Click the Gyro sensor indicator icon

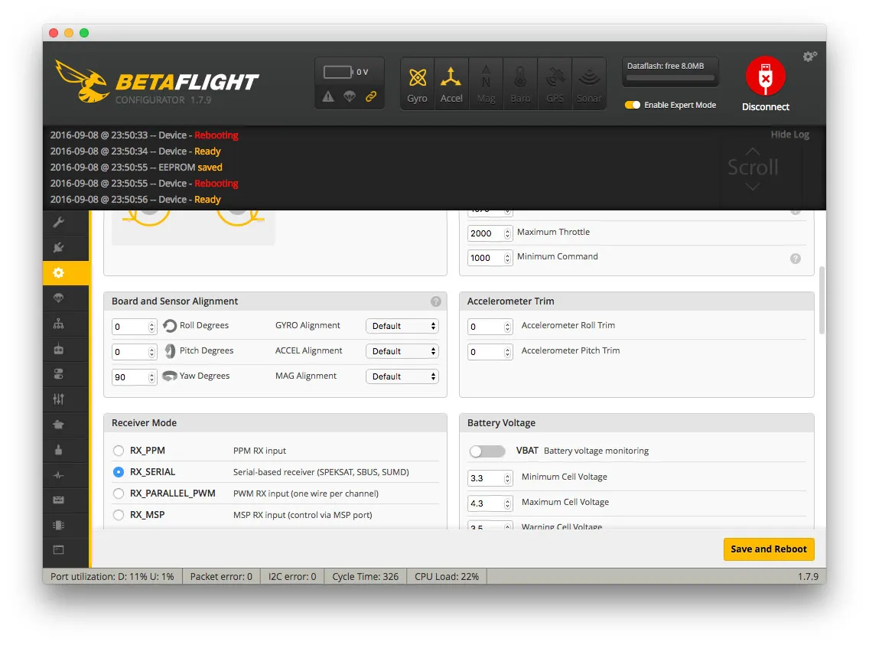[x=417, y=83]
